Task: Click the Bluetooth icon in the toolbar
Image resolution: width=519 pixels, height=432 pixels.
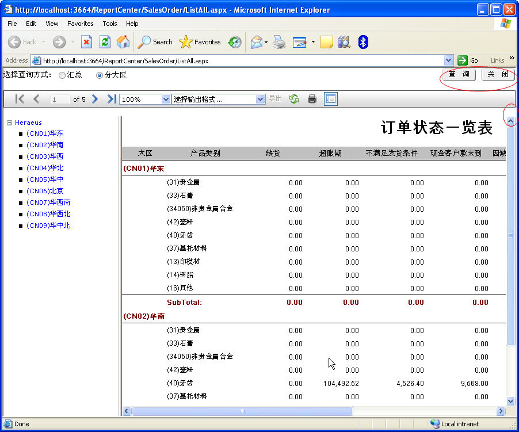Action: (363, 42)
